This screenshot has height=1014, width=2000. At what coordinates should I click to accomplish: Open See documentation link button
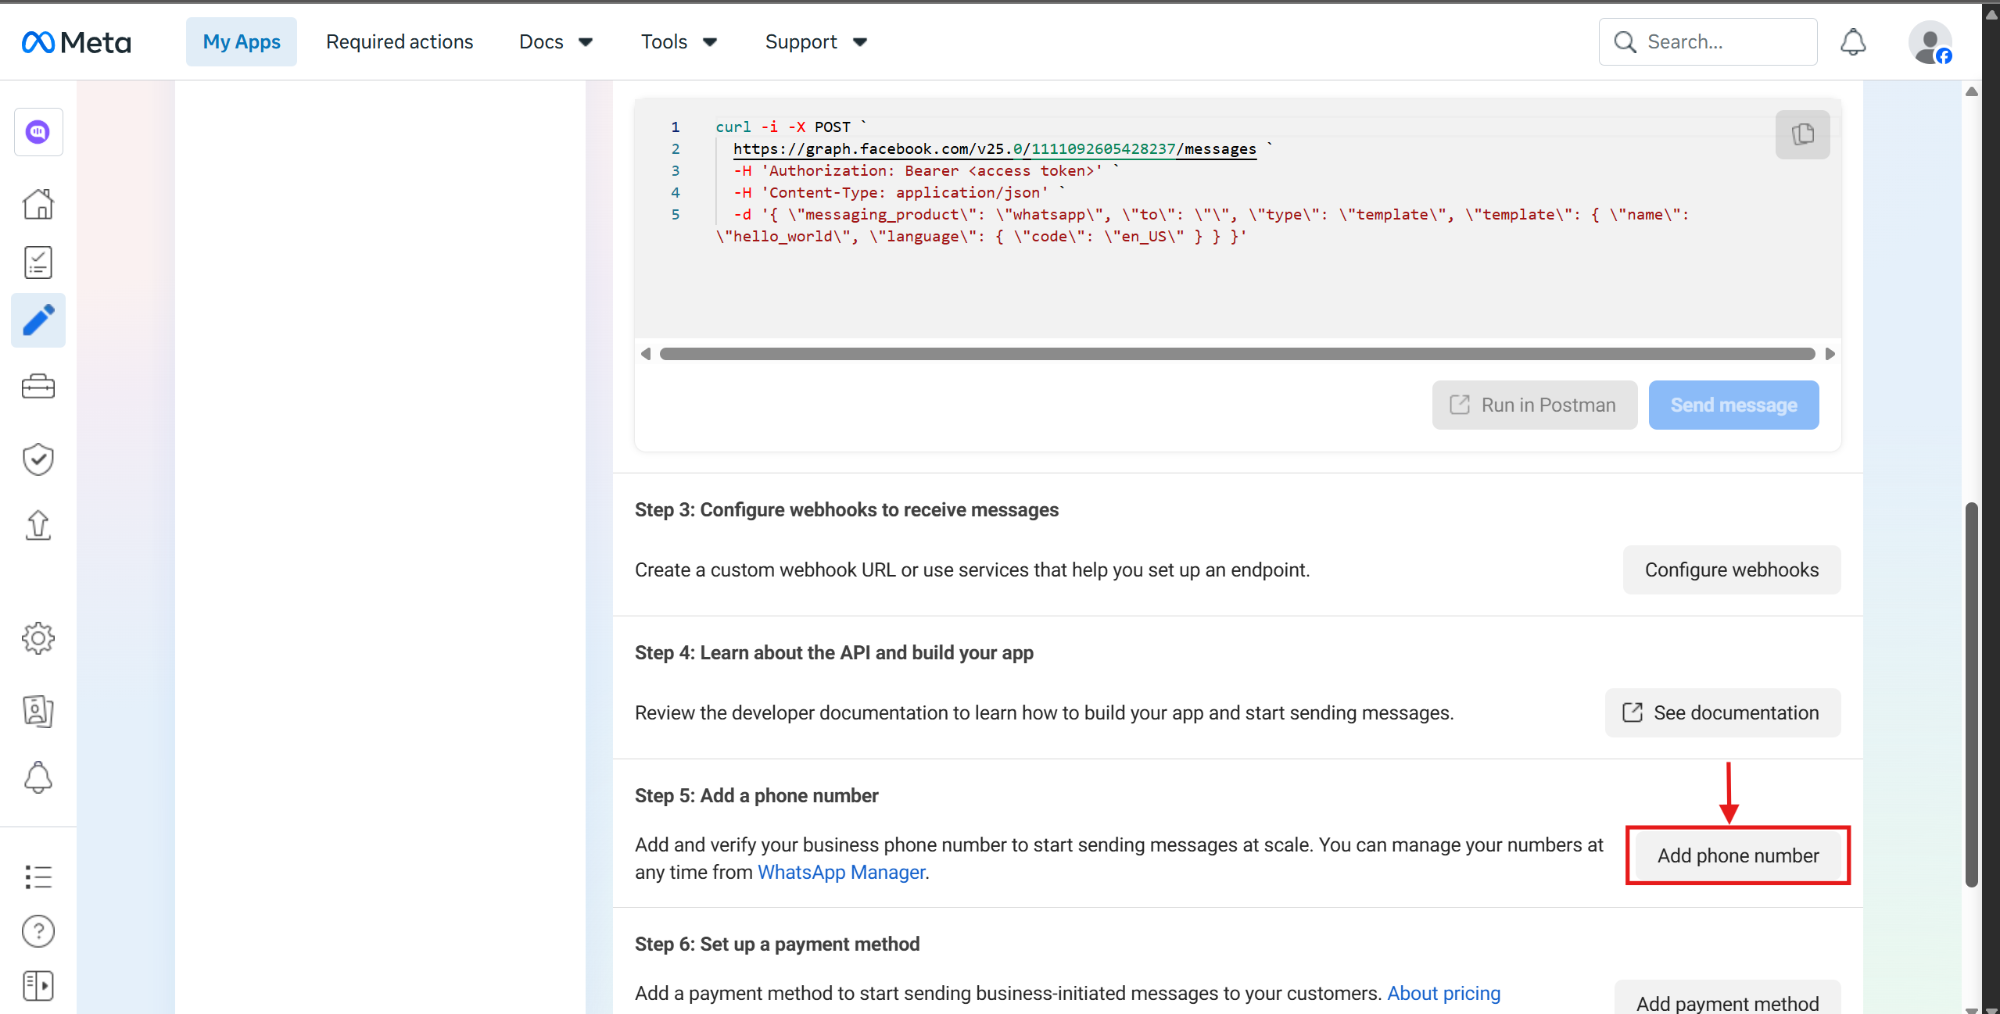point(1723,712)
